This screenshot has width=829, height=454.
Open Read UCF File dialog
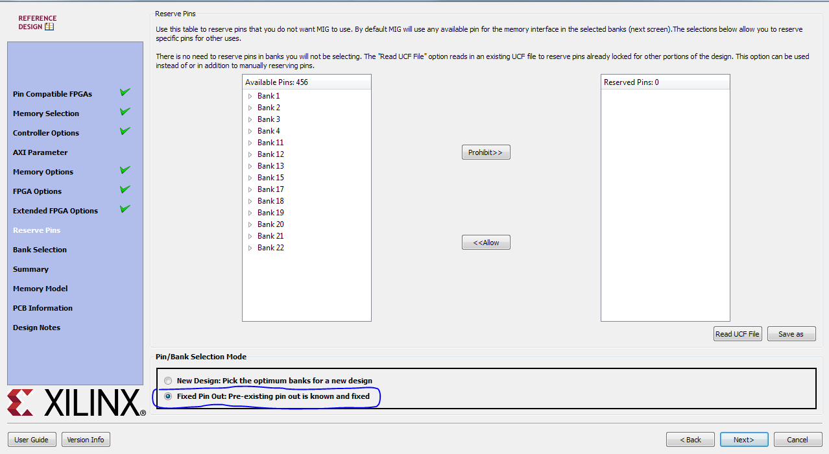tap(738, 334)
